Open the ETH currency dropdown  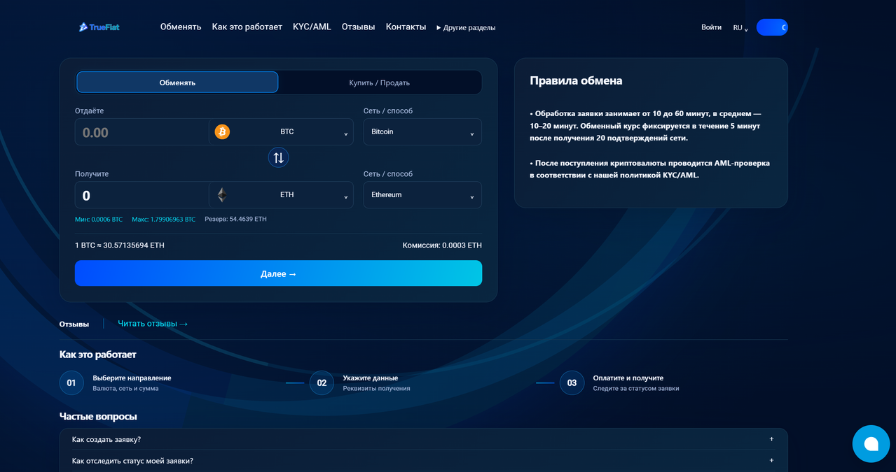point(281,194)
